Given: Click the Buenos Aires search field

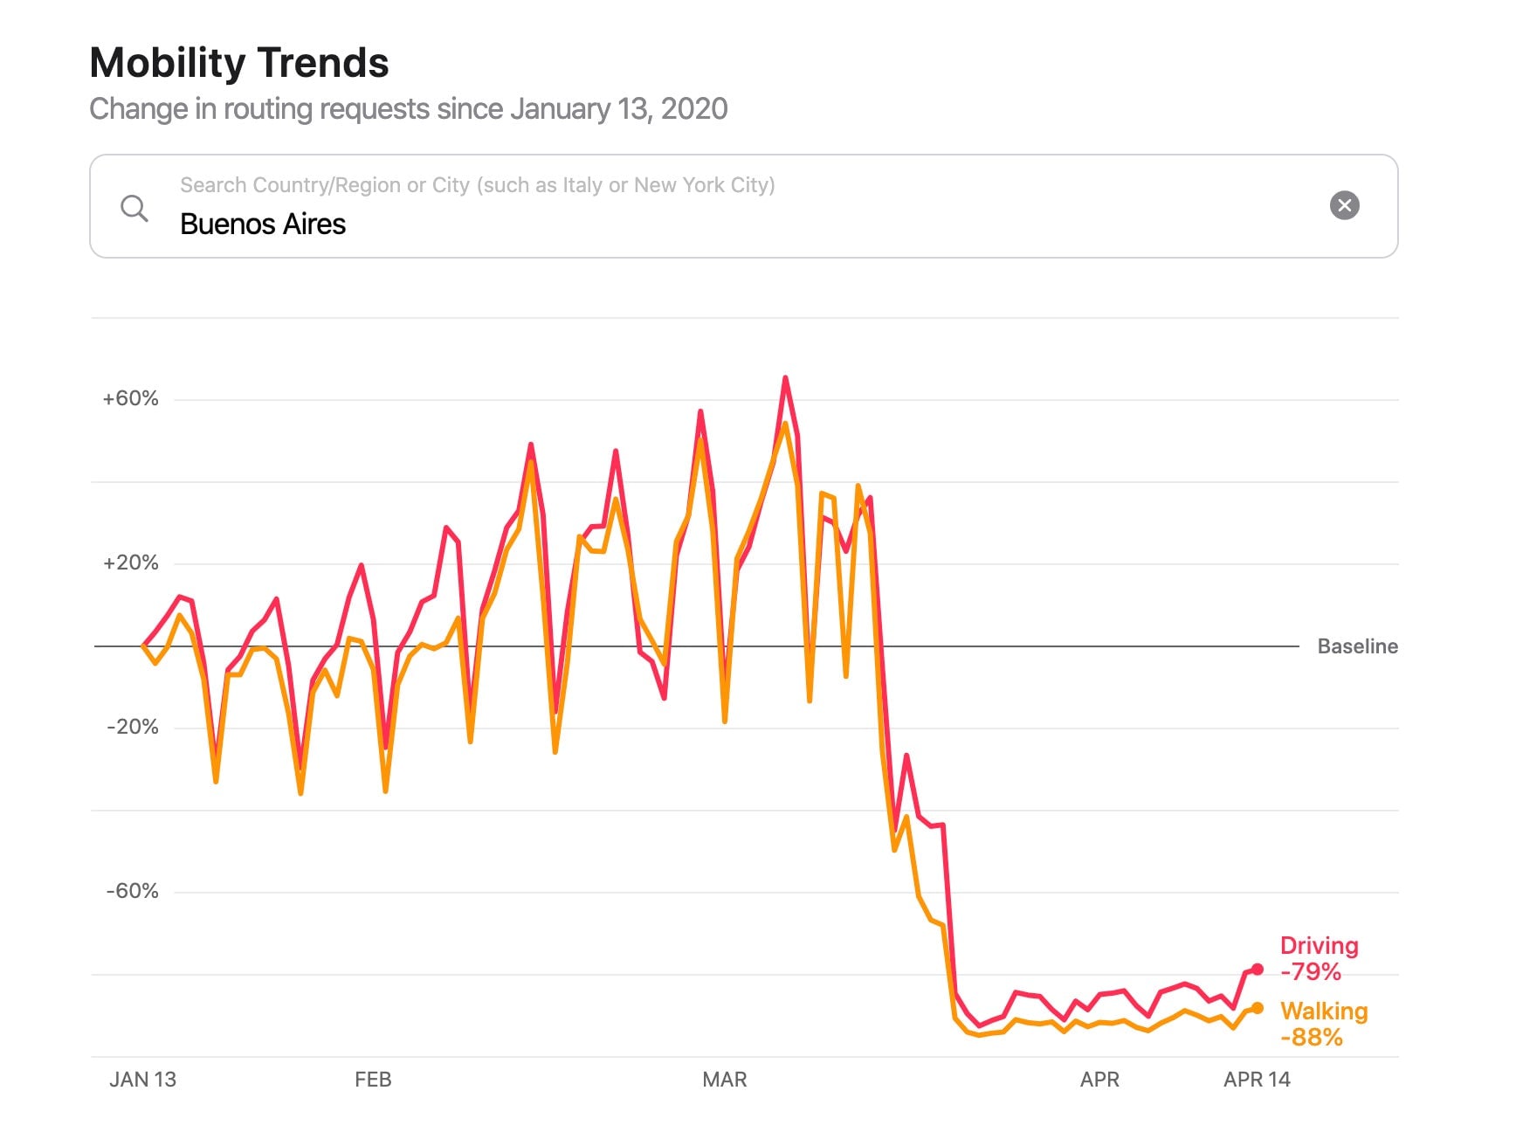Looking at the screenshot, I should tap(699, 224).
